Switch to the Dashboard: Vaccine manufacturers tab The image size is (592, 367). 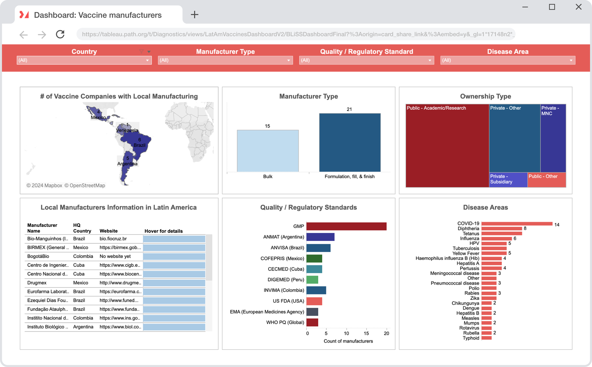(98, 15)
